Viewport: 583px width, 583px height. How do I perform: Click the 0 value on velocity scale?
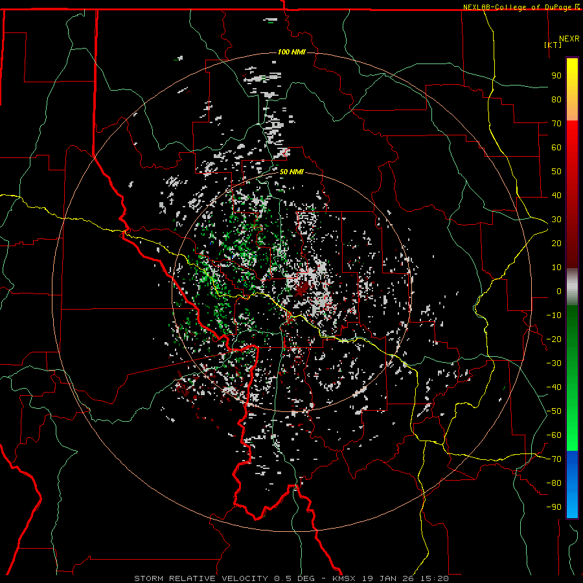pos(559,291)
